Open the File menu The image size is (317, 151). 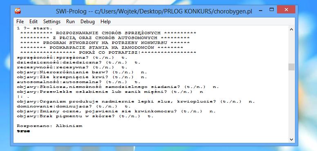[20, 22]
